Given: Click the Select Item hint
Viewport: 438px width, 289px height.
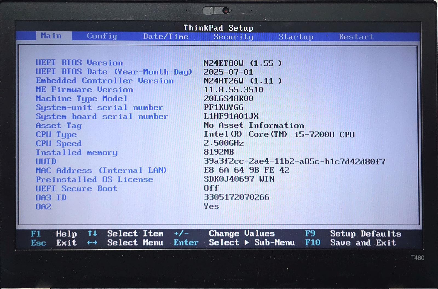Looking at the screenshot, I should point(135,233).
